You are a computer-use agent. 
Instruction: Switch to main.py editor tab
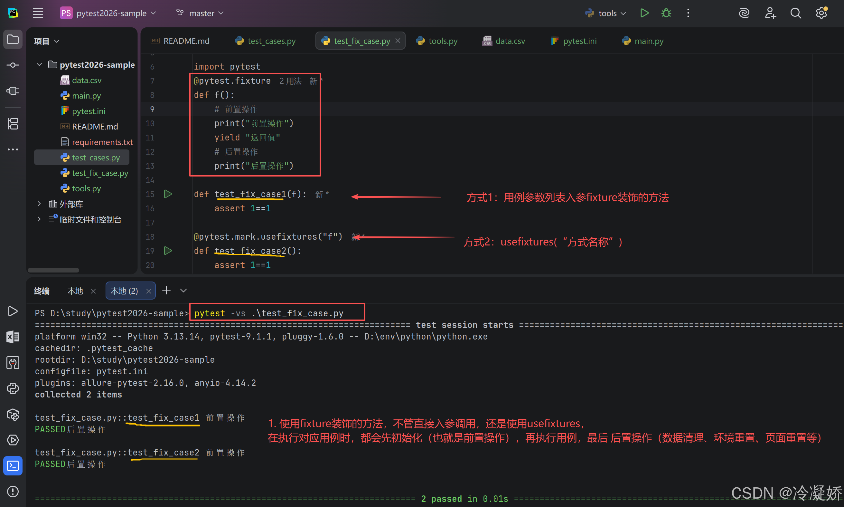coord(643,41)
